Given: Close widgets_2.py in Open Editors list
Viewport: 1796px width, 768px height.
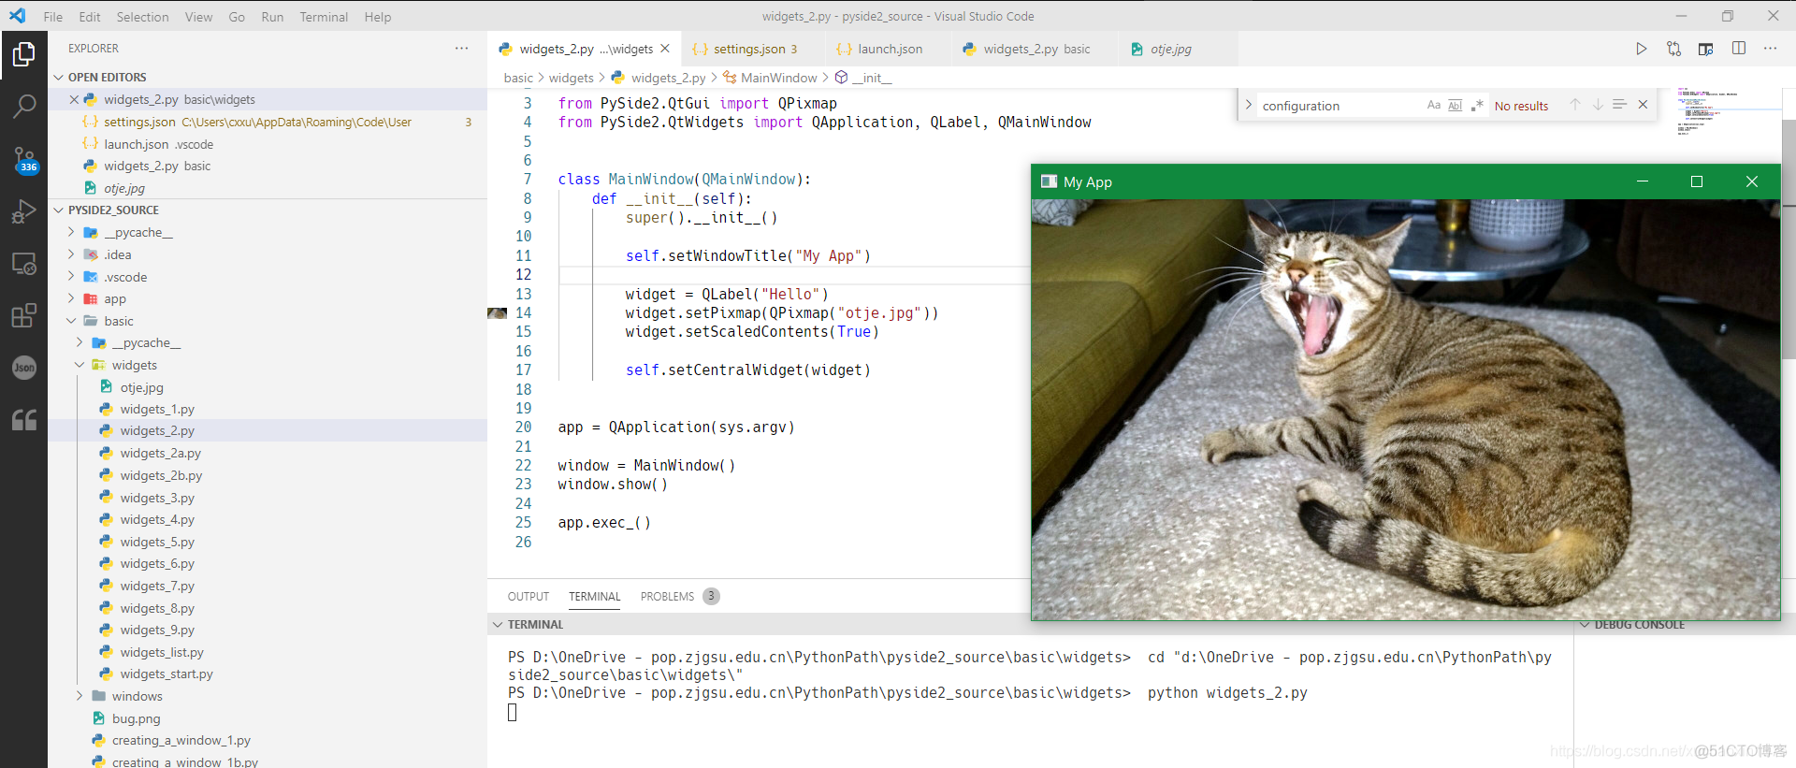Looking at the screenshot, I should click(74, 99).
